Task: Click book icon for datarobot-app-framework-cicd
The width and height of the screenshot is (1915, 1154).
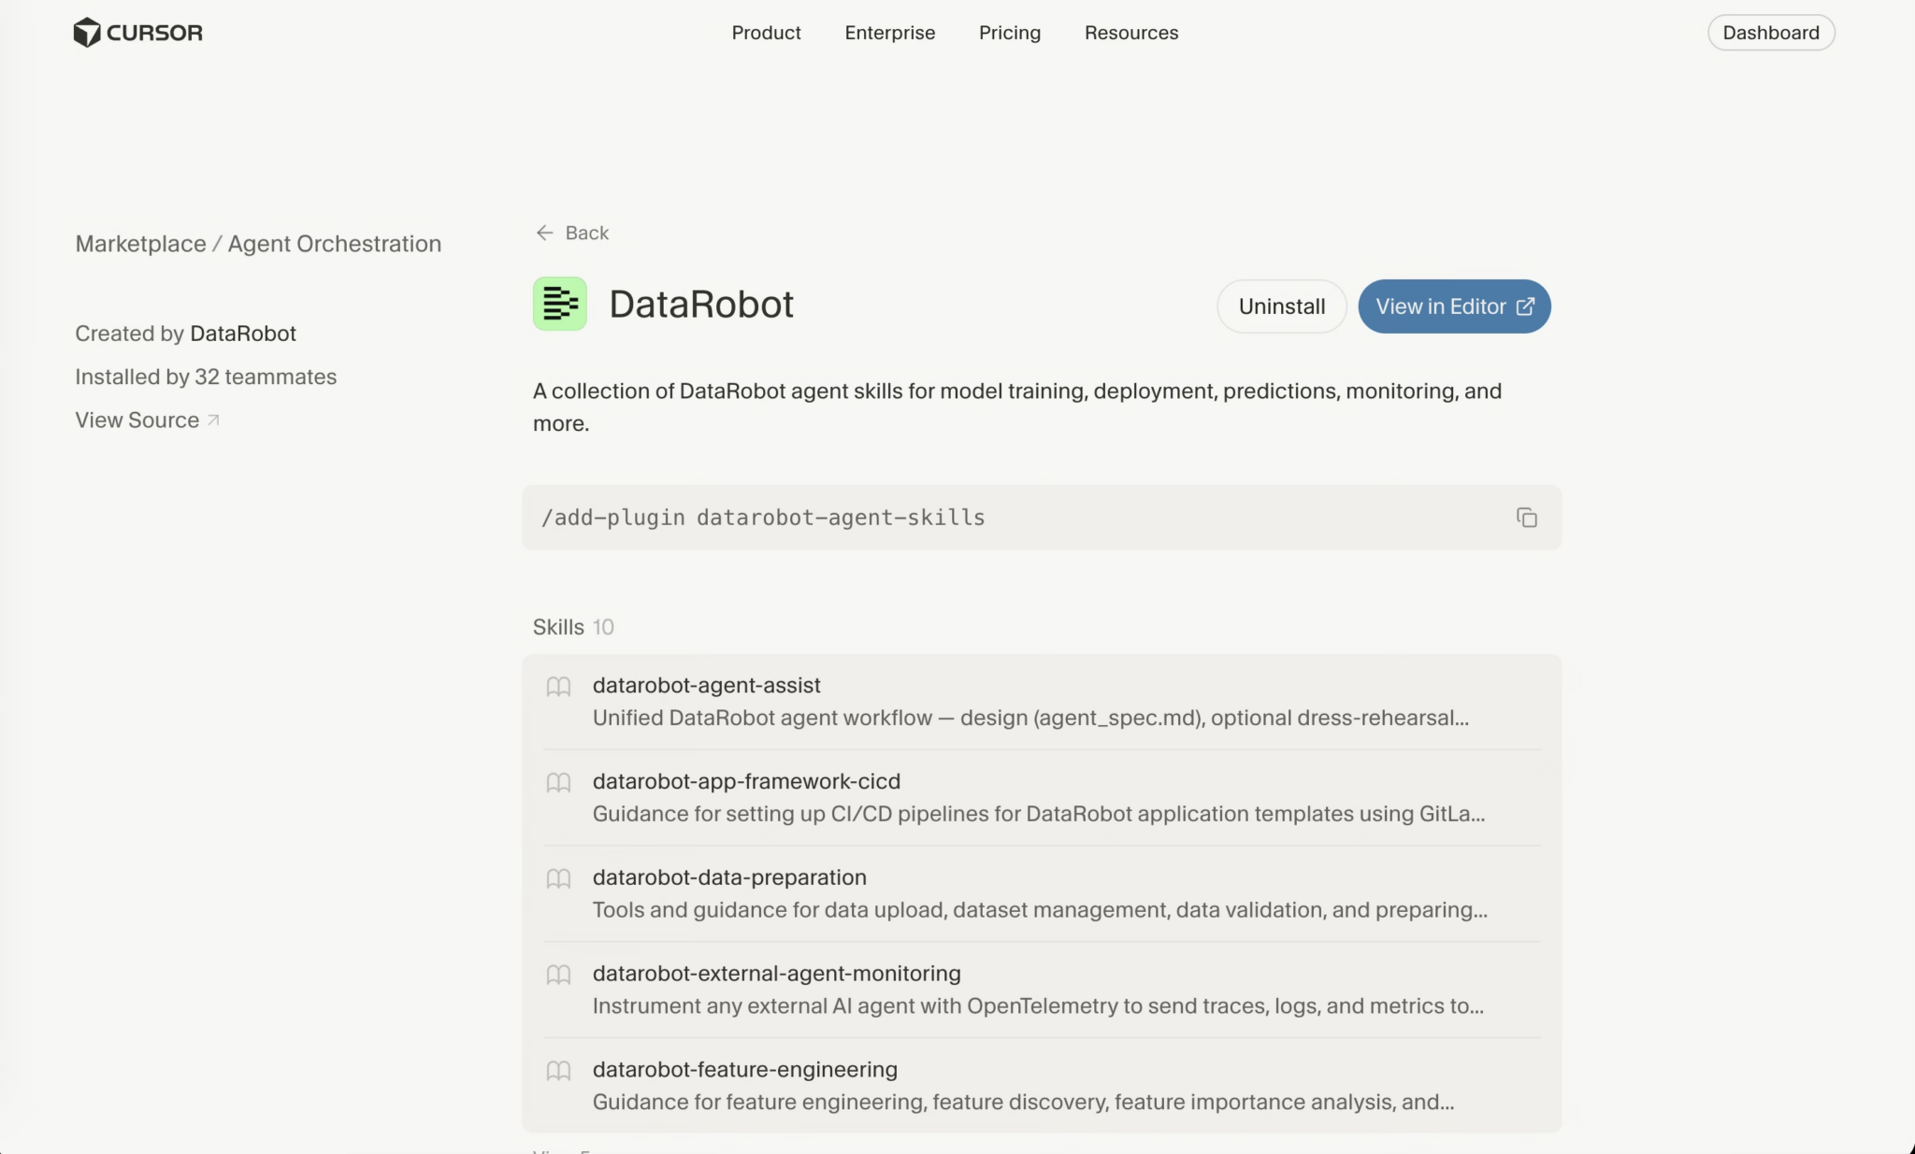Action: pyautogui.click(x=558, y=783)
